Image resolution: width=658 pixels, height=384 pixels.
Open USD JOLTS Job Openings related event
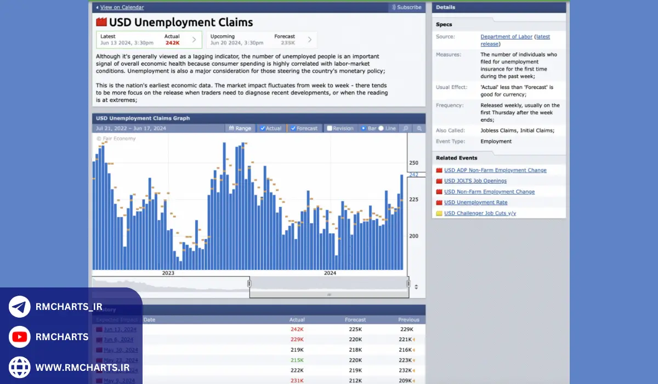point(475,181)
